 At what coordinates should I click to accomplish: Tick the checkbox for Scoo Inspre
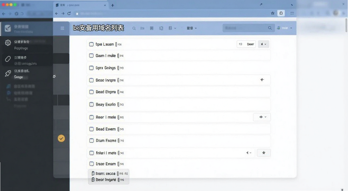tap(91, 80)
